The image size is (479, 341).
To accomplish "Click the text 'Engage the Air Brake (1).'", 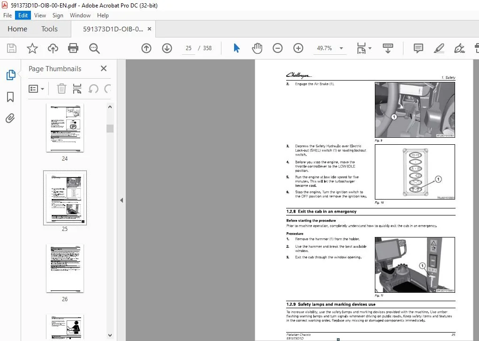I will pos(315,84).
